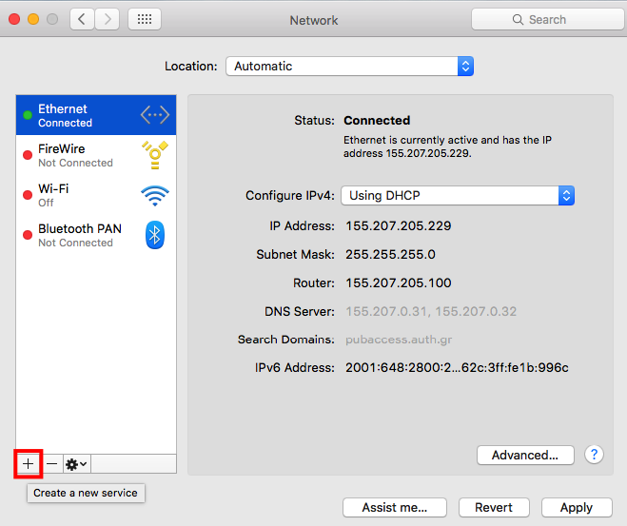Click the red status dot next to Bluetooth PAN
The width and height of the screenshot is (627, 526).
click(28, 235)
